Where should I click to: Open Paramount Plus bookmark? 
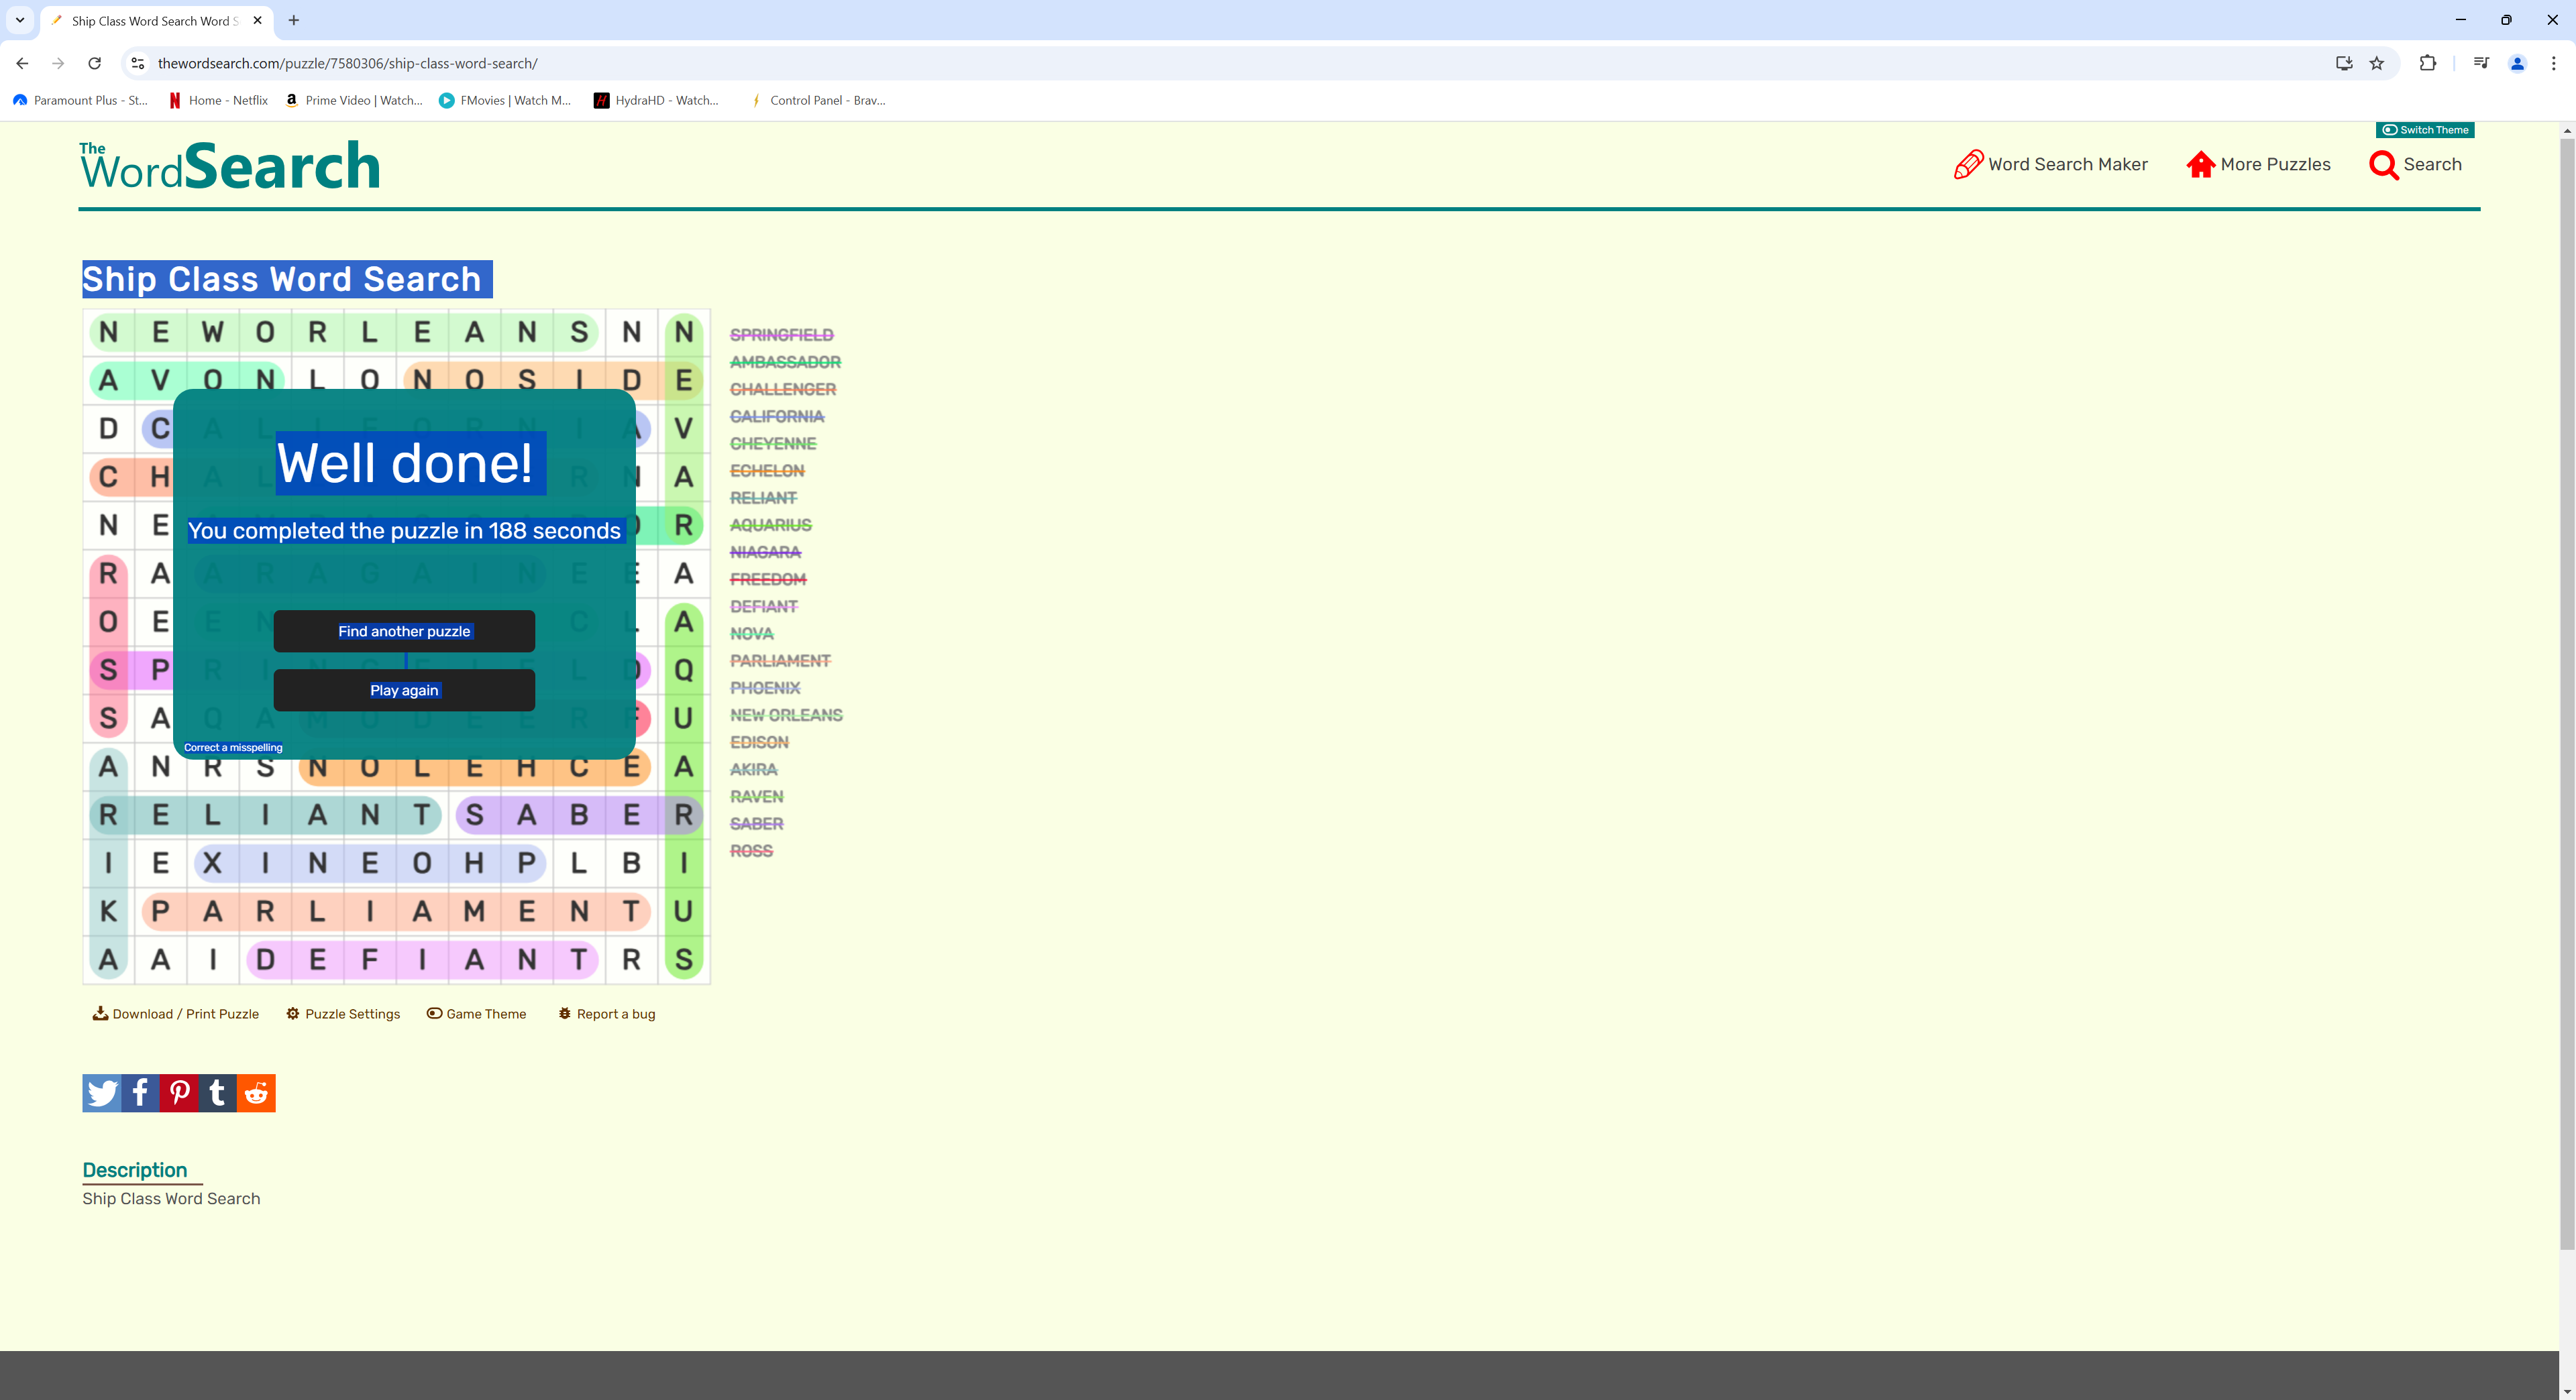(80, 100)
